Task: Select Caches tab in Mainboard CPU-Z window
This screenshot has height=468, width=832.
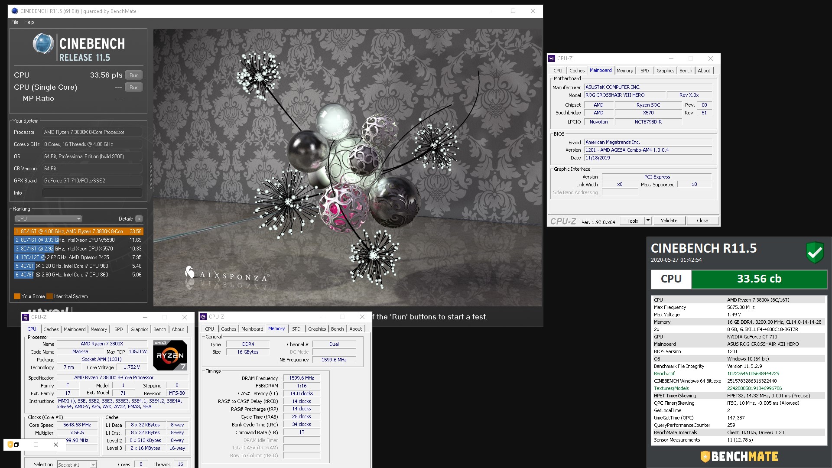Action: [577, 71]
